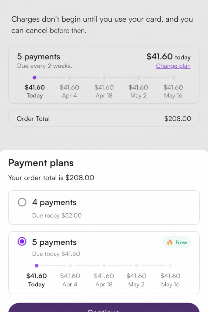Click the New badge on 5 payments
The height and width of the screenshot is (312, 208).
click(177, 243)
